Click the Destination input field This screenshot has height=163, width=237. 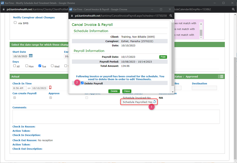(x=204, y=88)
